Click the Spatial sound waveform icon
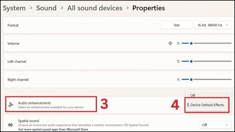The width and height of the screenshot is (235, 132). 11,125
